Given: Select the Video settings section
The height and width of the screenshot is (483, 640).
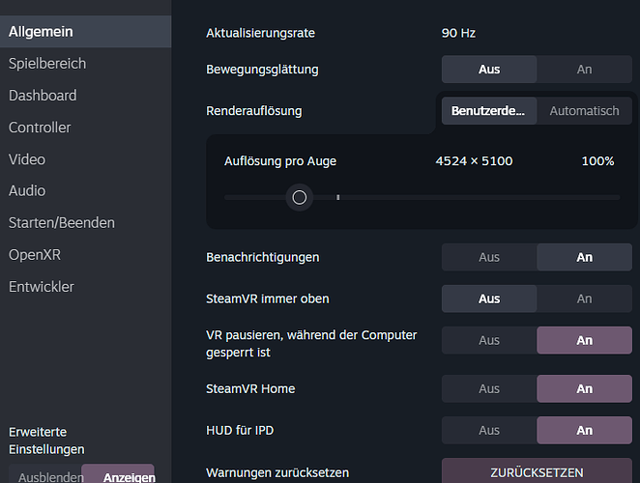Looking at the screenshot, I should pyautogui.click(x=85, y=159).
